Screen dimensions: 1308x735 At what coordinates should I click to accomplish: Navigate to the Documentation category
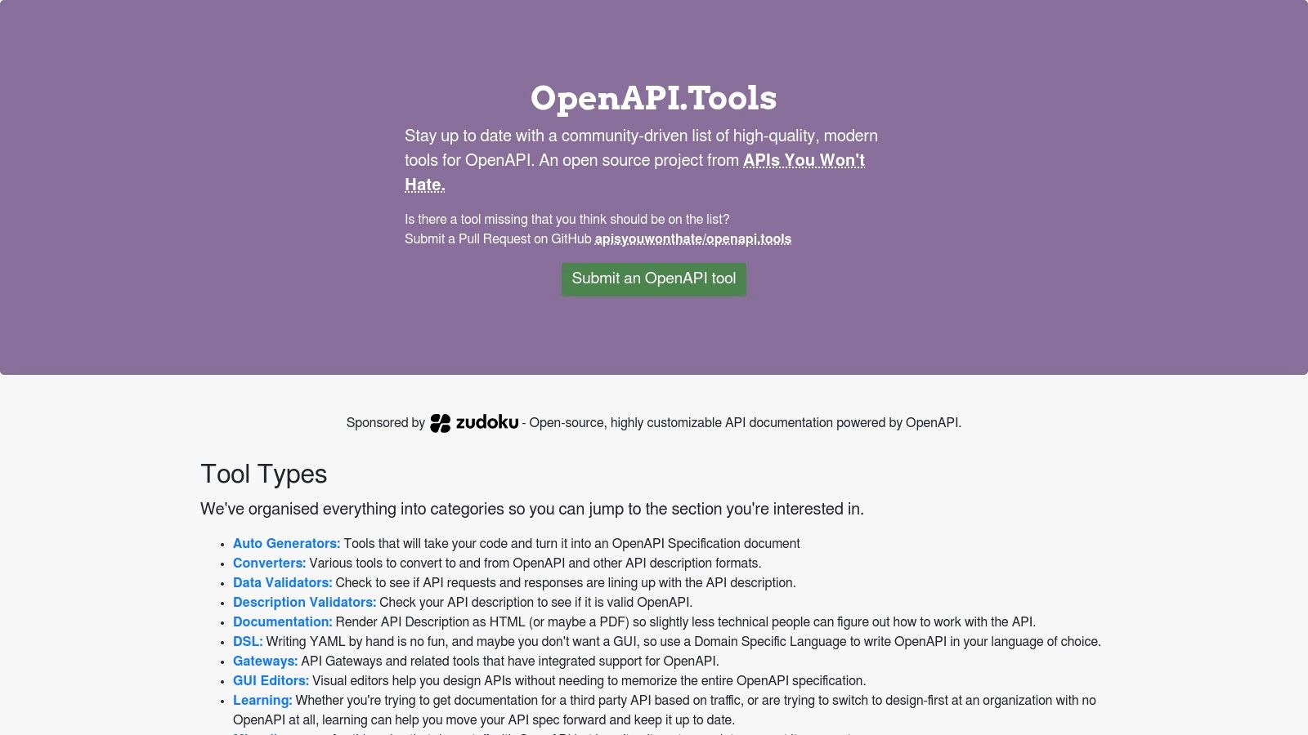coord(282,622)
